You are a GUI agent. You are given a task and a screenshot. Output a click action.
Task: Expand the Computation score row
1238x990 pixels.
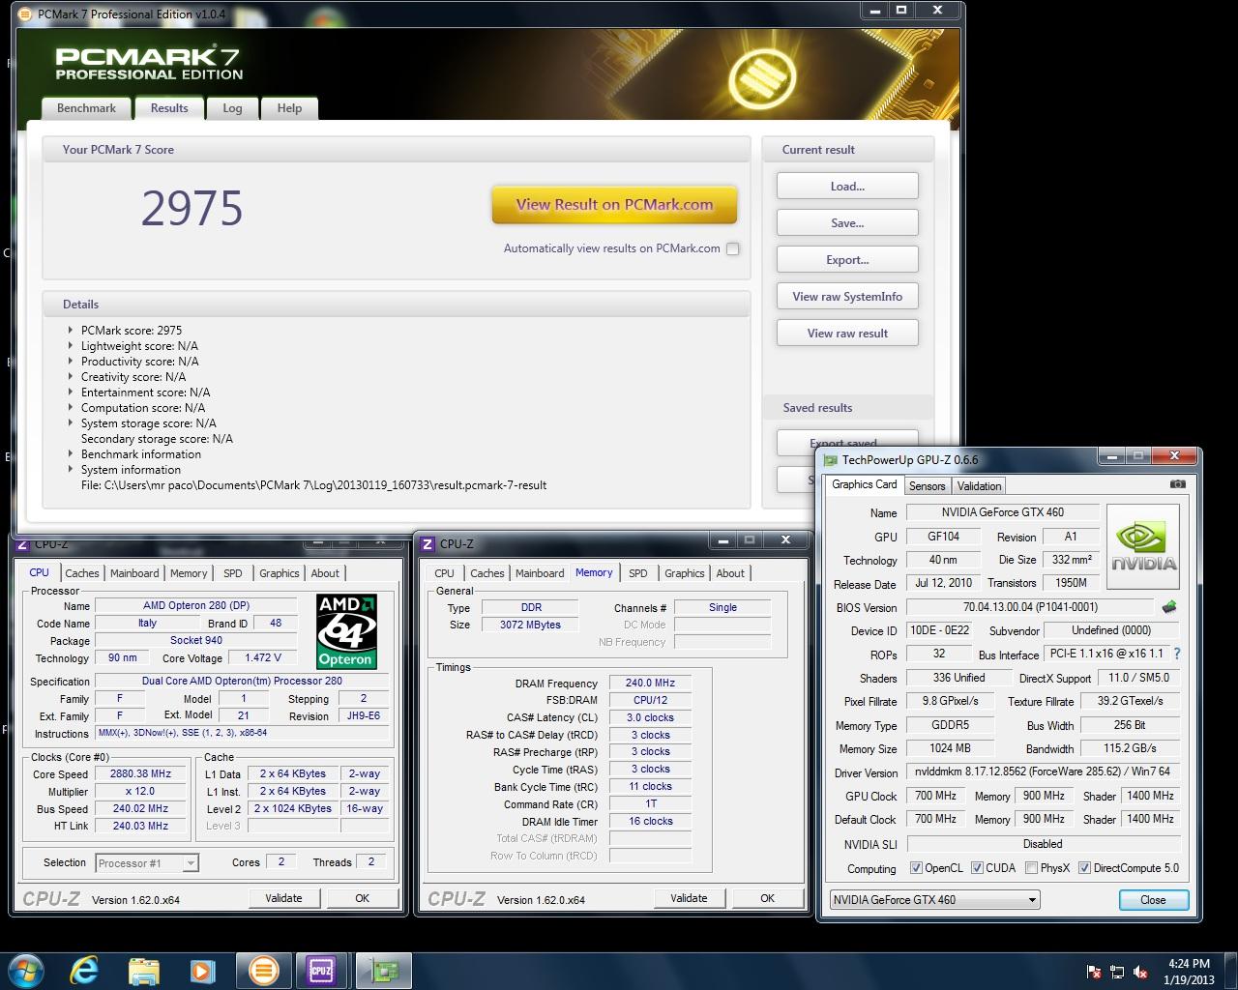coord(71,407)
